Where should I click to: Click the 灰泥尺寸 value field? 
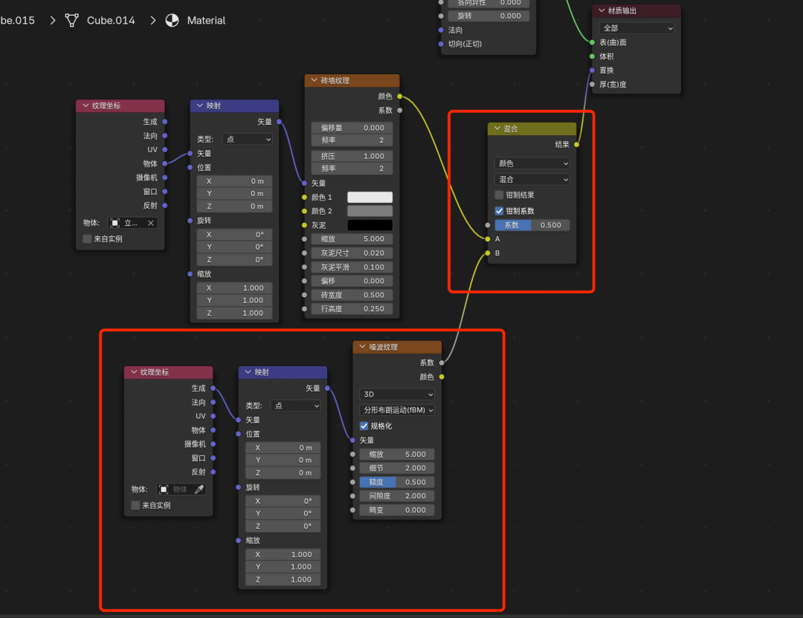coord(352,253)
